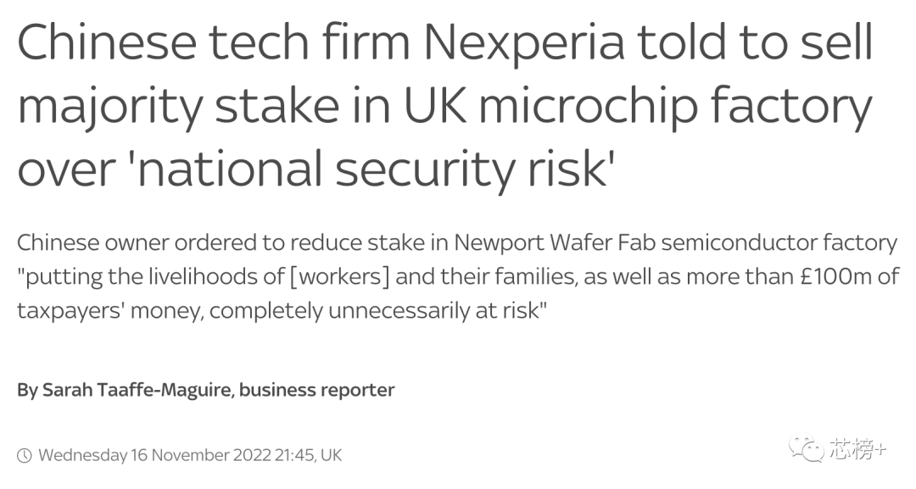Click the 'business reporter' label in byline
Image resolution: width=916 pixels, height=489 pixels.
316,390
